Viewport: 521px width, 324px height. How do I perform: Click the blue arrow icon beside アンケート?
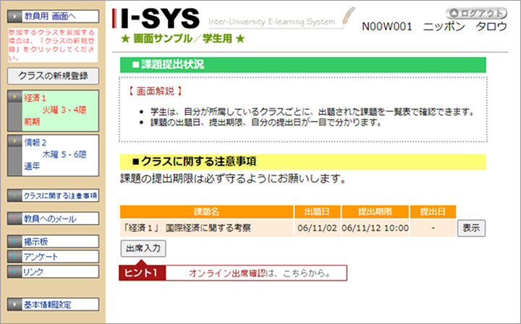14,257
